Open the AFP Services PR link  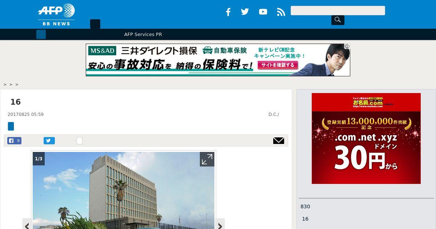[143, 34]
